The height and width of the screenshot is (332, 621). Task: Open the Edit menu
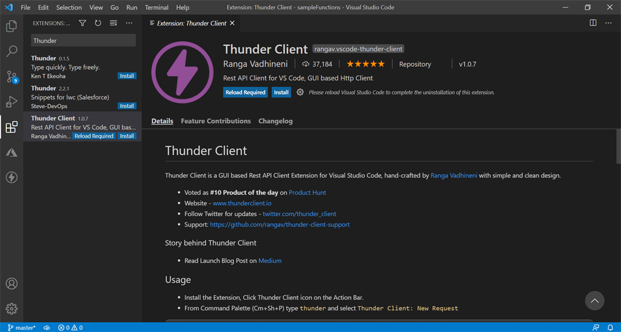click(43, 7)
